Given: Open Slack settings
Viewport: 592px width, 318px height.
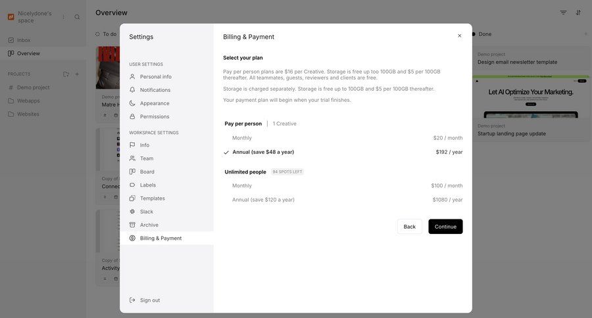Looking at the screenshot, I should coord(146,212).
